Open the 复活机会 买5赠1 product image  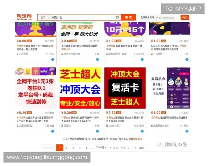tap(170, 88)
